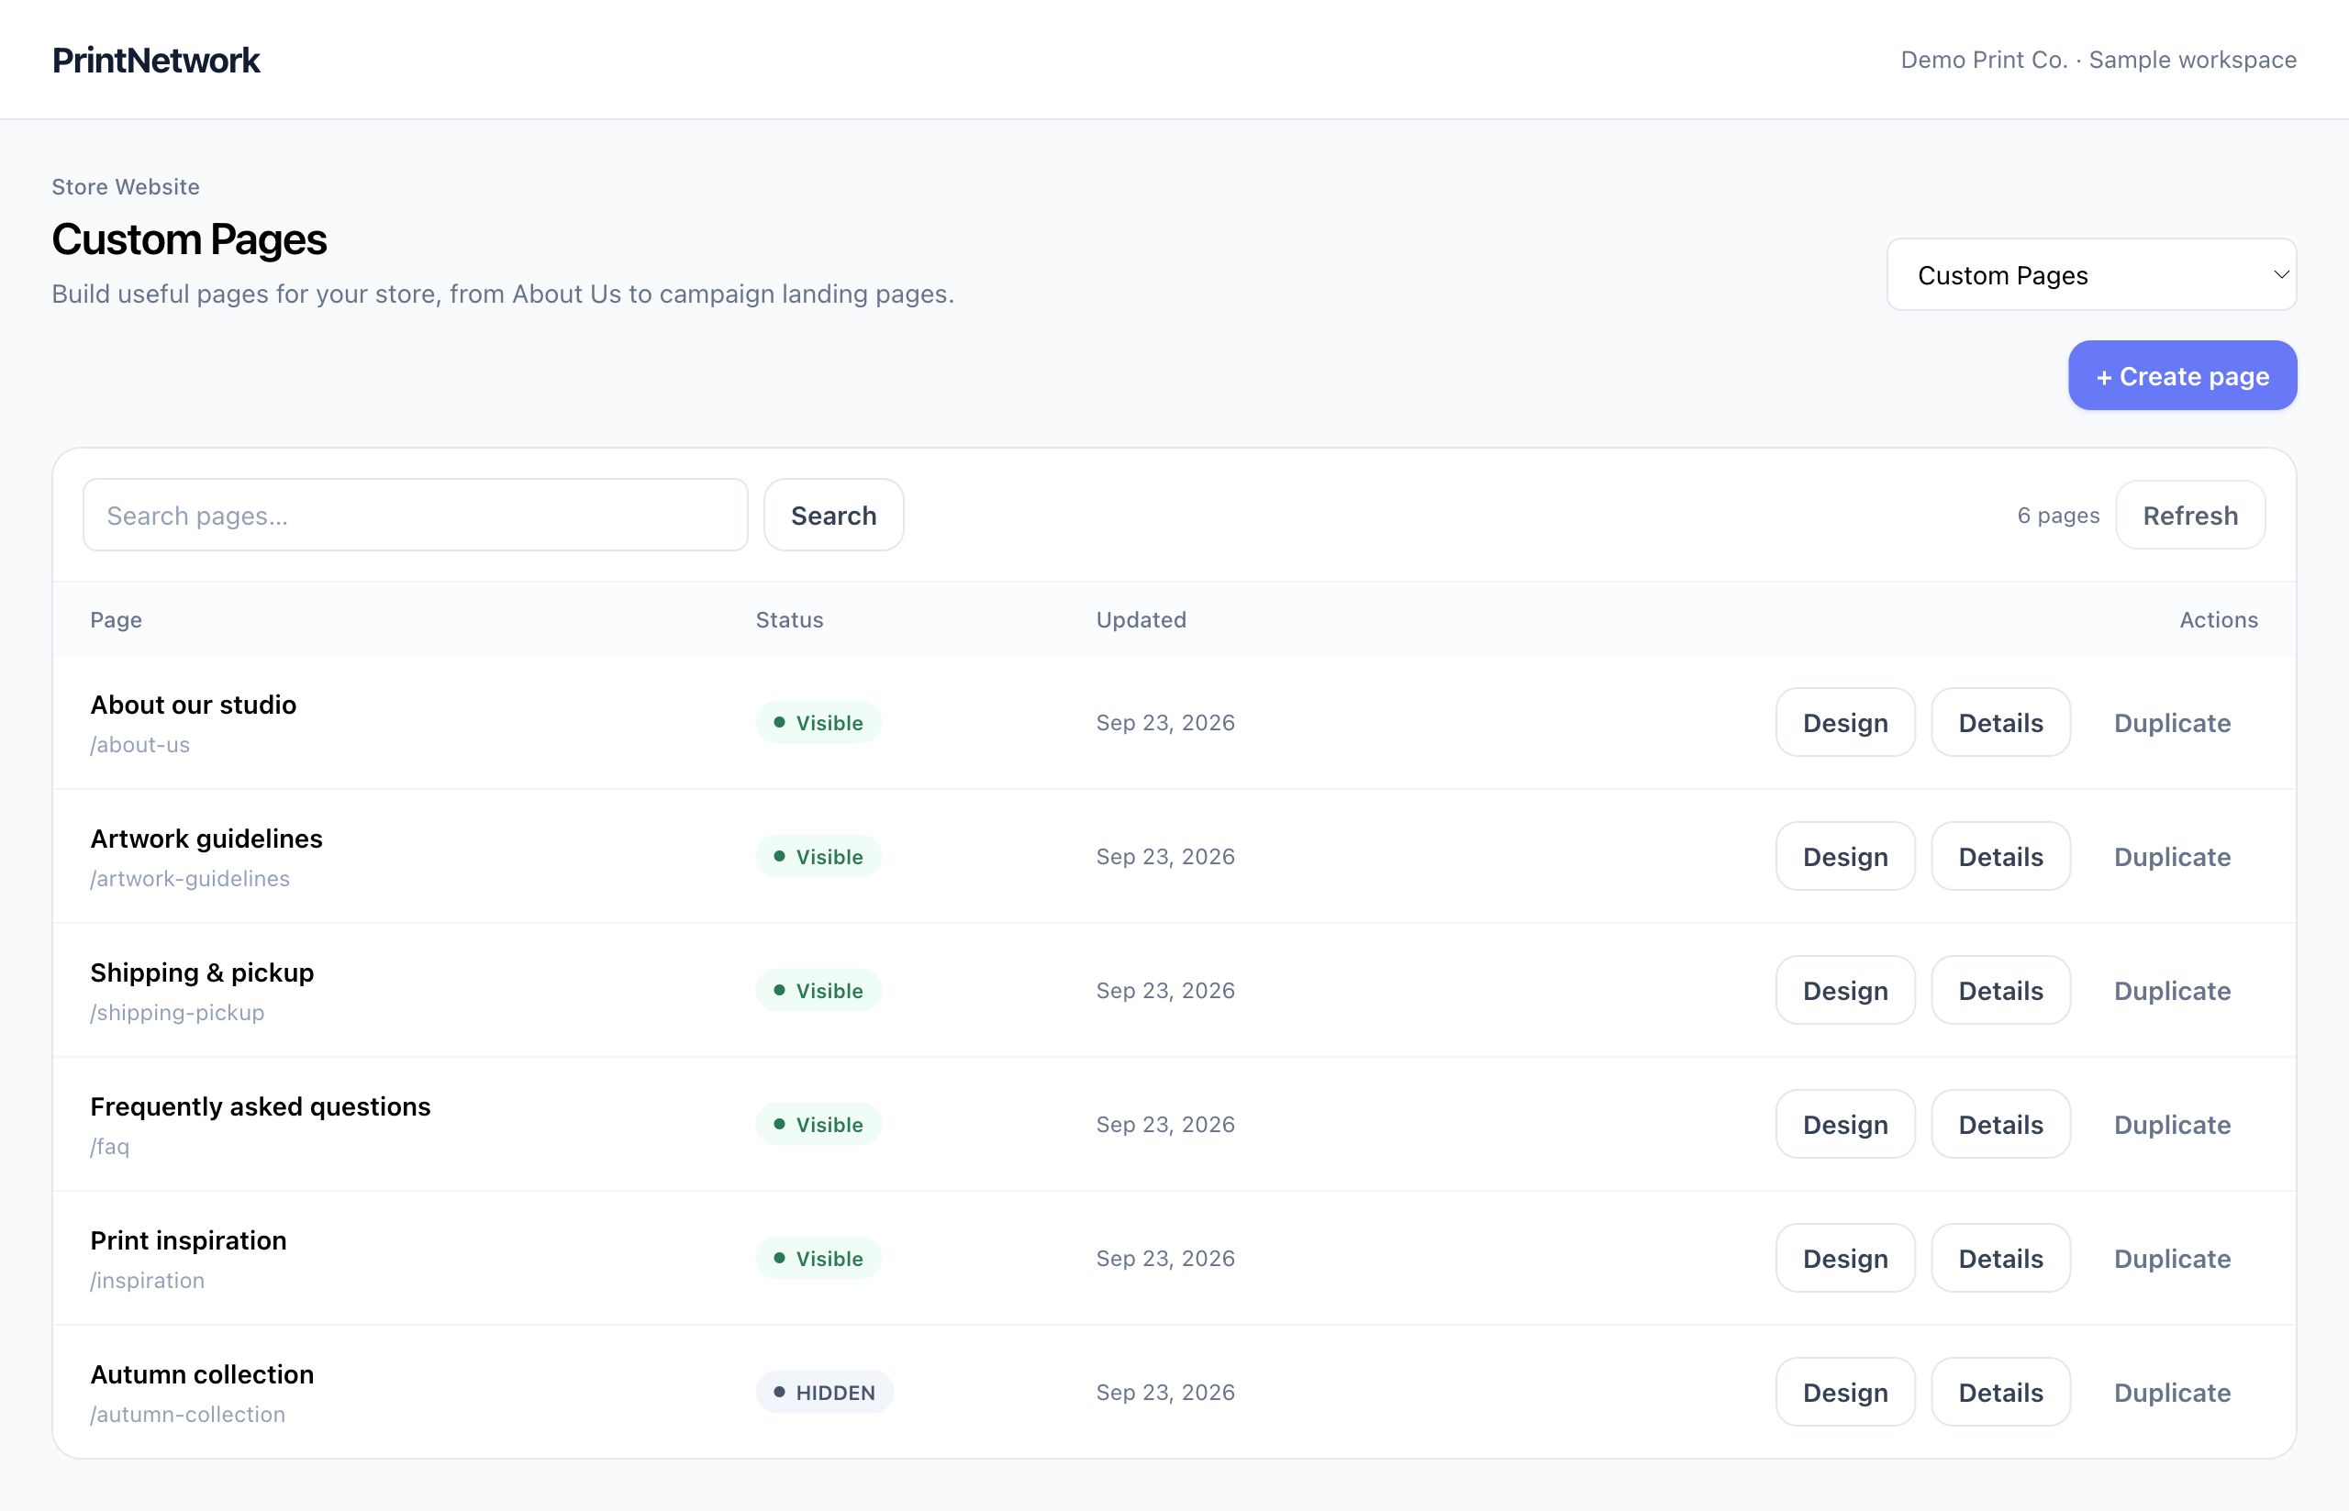
Task: Duplicate the Shipping & pickup page
Action: coord(2171,990)
